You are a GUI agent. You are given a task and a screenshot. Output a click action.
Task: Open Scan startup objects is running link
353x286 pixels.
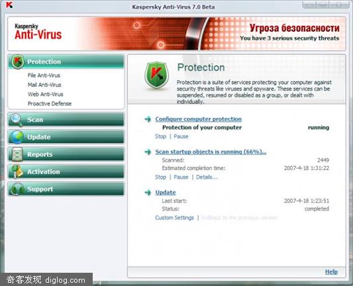click(211, 152)
